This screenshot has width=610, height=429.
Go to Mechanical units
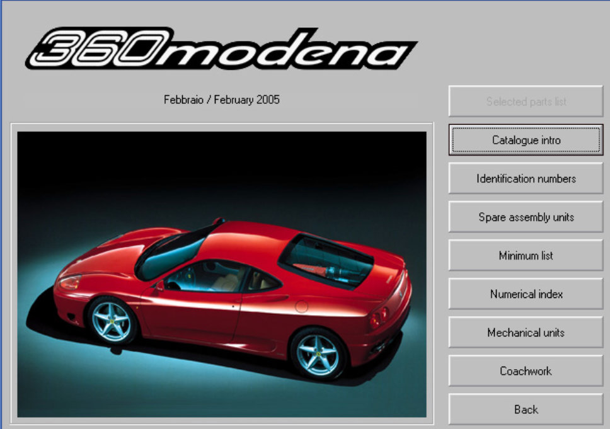(x=526, y=333)
